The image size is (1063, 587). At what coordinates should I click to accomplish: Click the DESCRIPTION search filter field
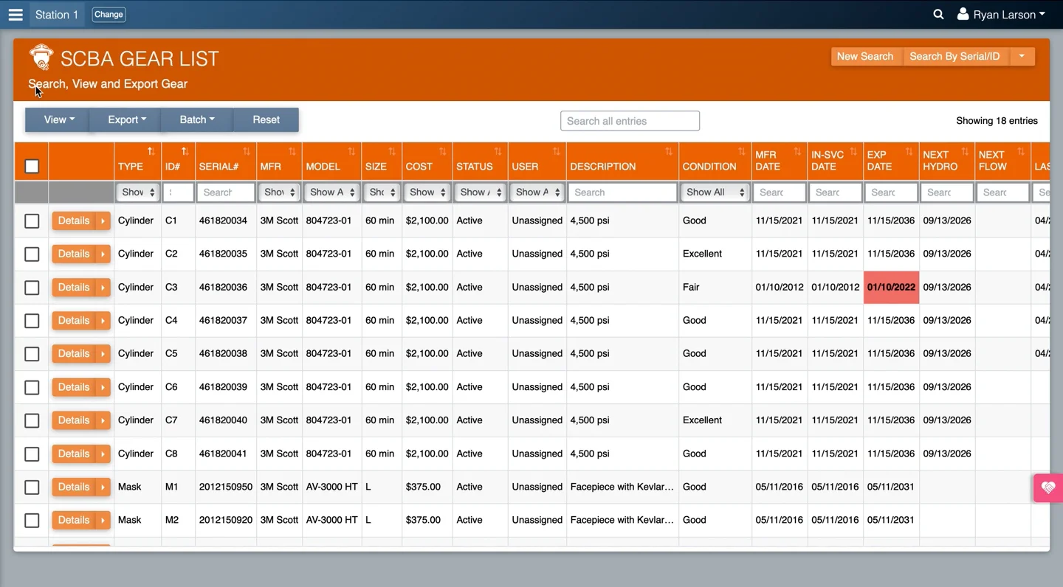623,192
